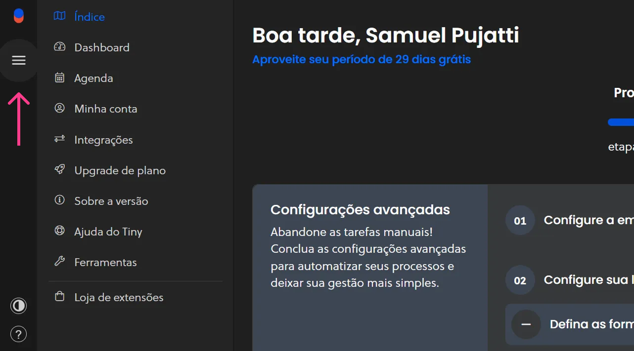Toggle the hamburger menu button
This screenshot has width=634, height=351.
19,60
